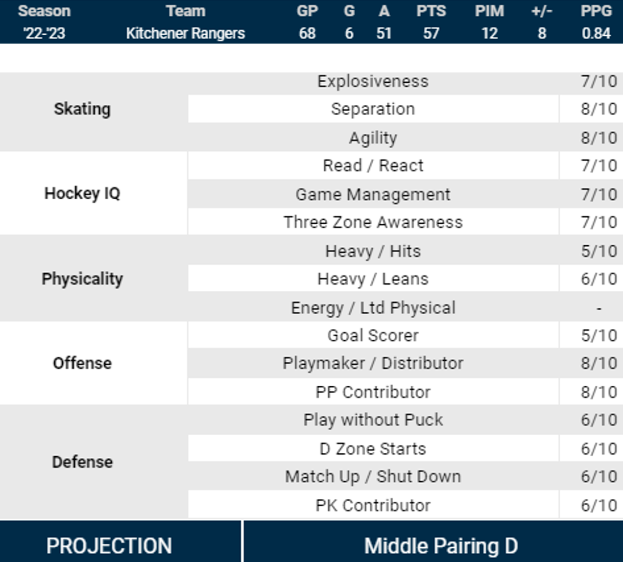The image size is (623, 562).
Task: Click the Explosiveness attribute row
Action: pos(373,81)
